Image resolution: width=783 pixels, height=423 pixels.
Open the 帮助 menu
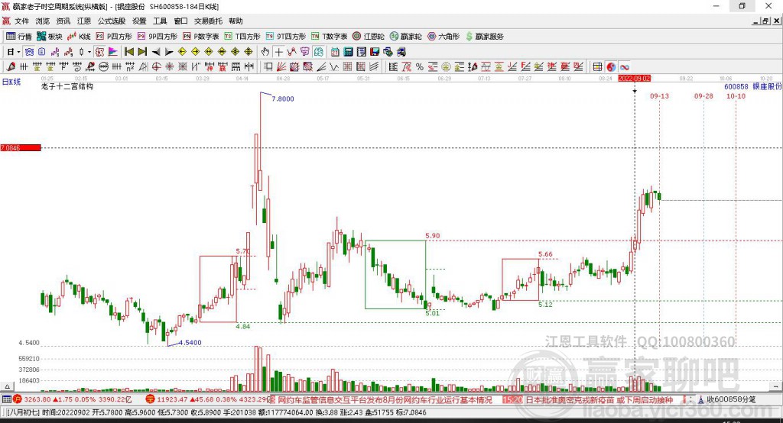[x=236, y=21]
